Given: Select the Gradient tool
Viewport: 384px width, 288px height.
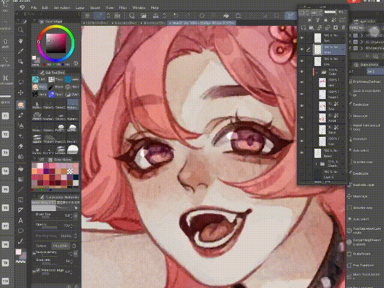Looking at the screenshot, I should (21, 179).
